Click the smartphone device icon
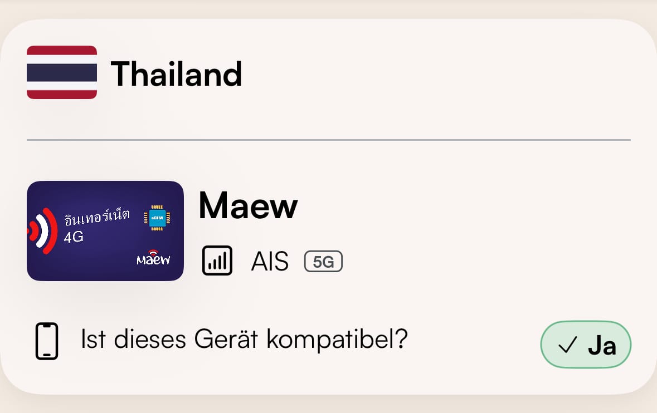 [47, 341]
